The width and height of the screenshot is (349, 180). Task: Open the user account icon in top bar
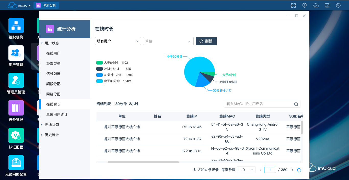click(x=338, y=5)
